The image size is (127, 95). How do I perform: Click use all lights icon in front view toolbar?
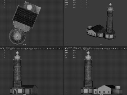click(33, 49)
